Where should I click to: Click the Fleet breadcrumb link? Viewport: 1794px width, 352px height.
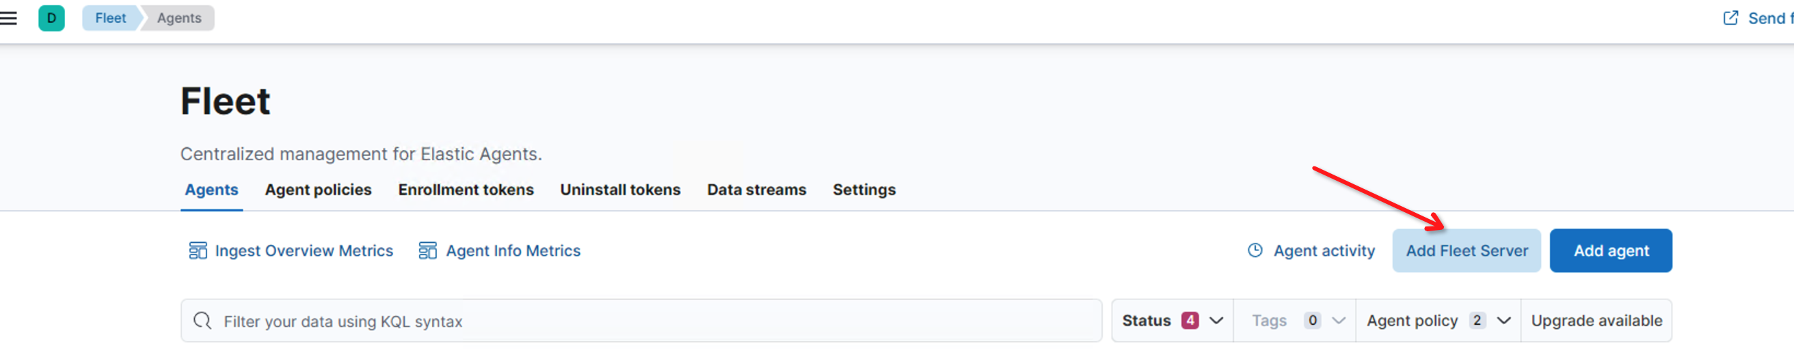point(111,18)
